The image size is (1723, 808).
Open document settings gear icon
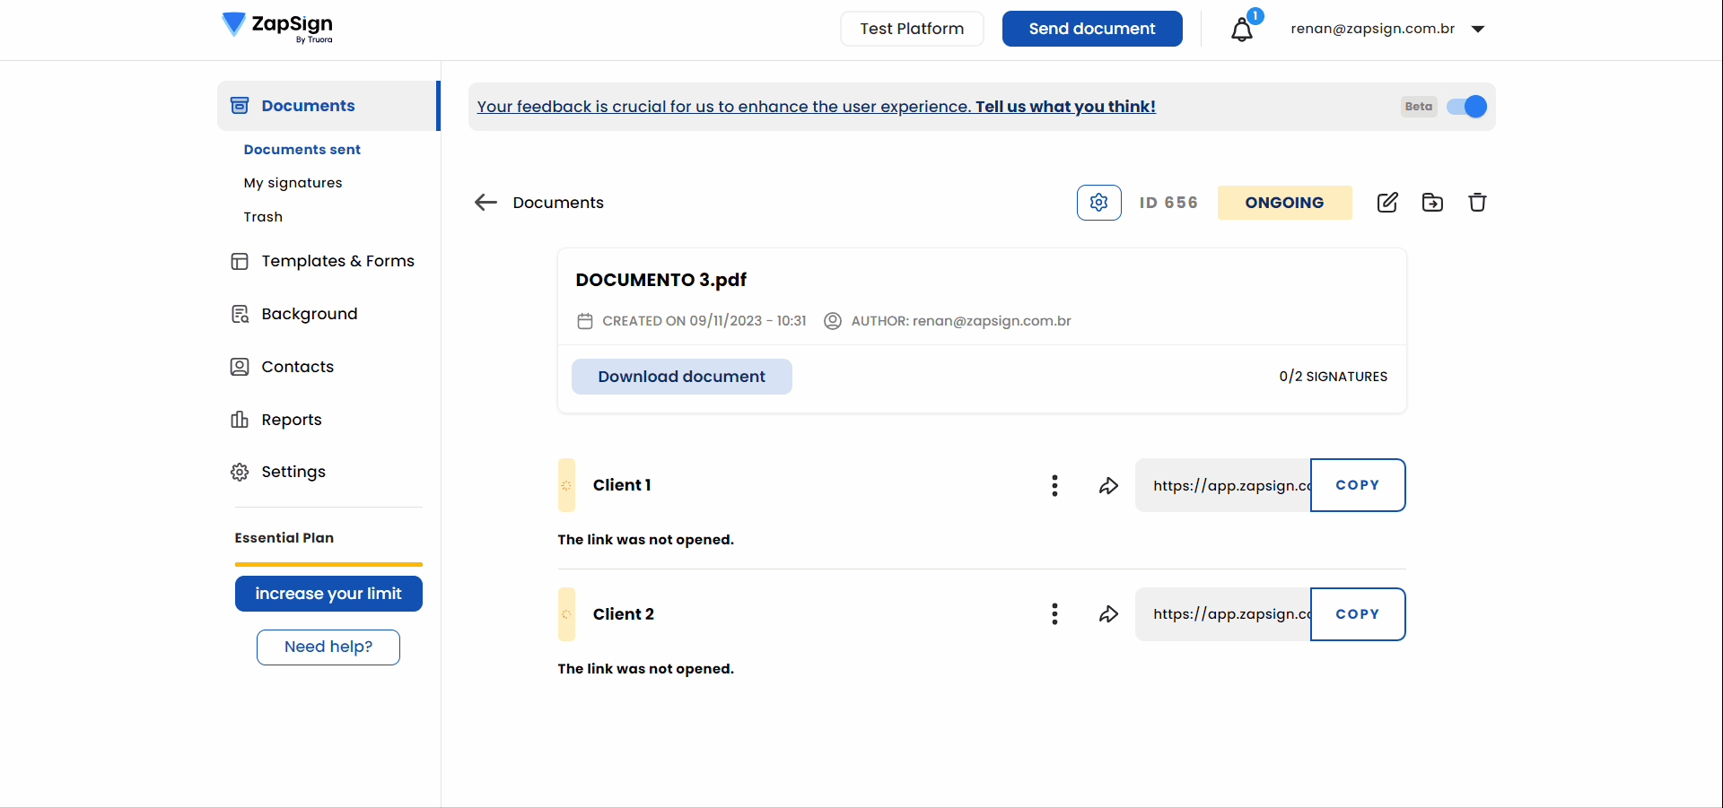pyautogui.click(x=1098, y=203)
